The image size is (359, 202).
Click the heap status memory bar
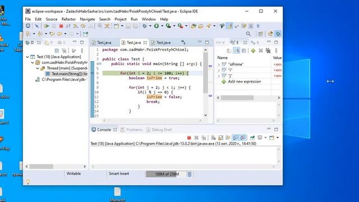[167, 175]
